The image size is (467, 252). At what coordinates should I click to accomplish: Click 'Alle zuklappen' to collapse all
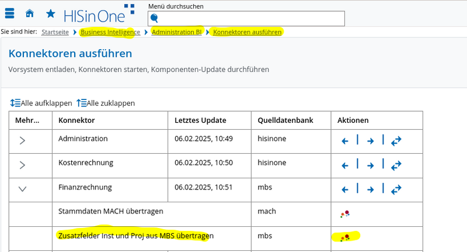click(x=106, y=103)
